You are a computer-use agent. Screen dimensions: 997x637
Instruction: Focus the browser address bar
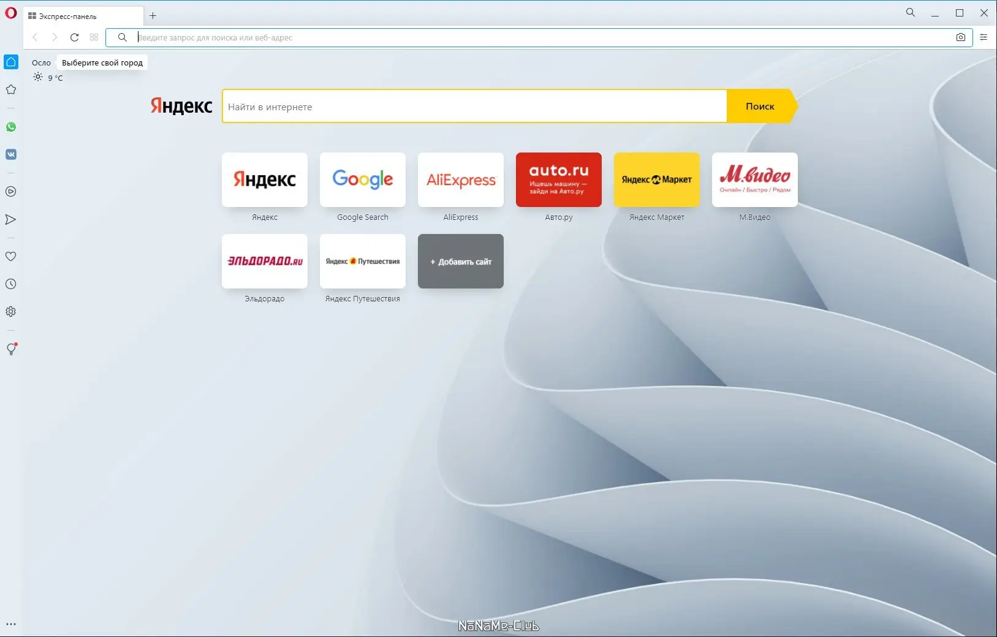(x=539, y=37)
